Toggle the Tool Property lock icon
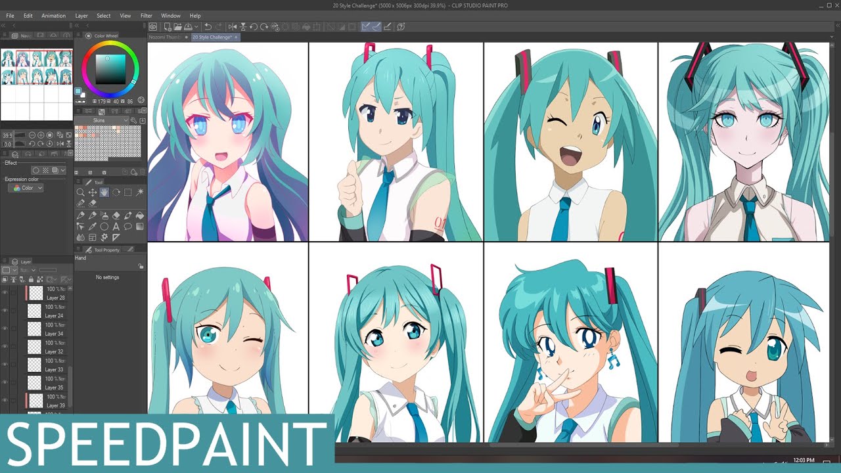Image resolution: width=841 pixels, height=473 pixels. coord(141,266)
